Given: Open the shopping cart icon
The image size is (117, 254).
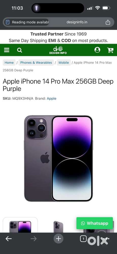Looking at the screenshot, I should coord(110,50).
